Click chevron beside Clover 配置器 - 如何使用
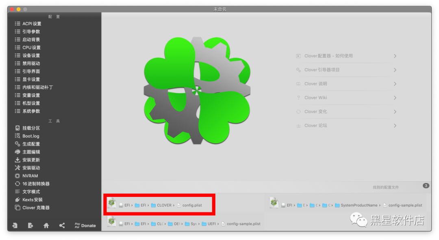 click(395, 56)
